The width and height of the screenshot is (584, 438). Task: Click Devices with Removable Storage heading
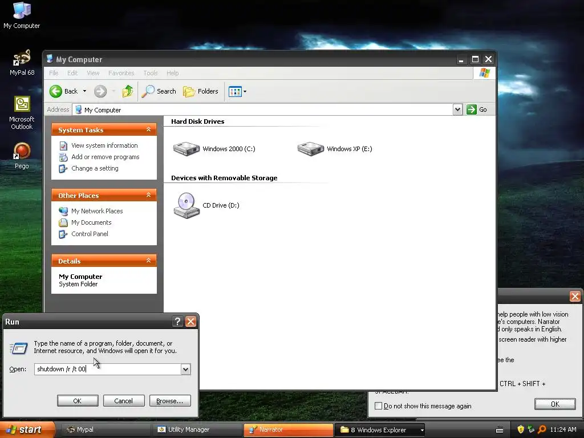224,178
